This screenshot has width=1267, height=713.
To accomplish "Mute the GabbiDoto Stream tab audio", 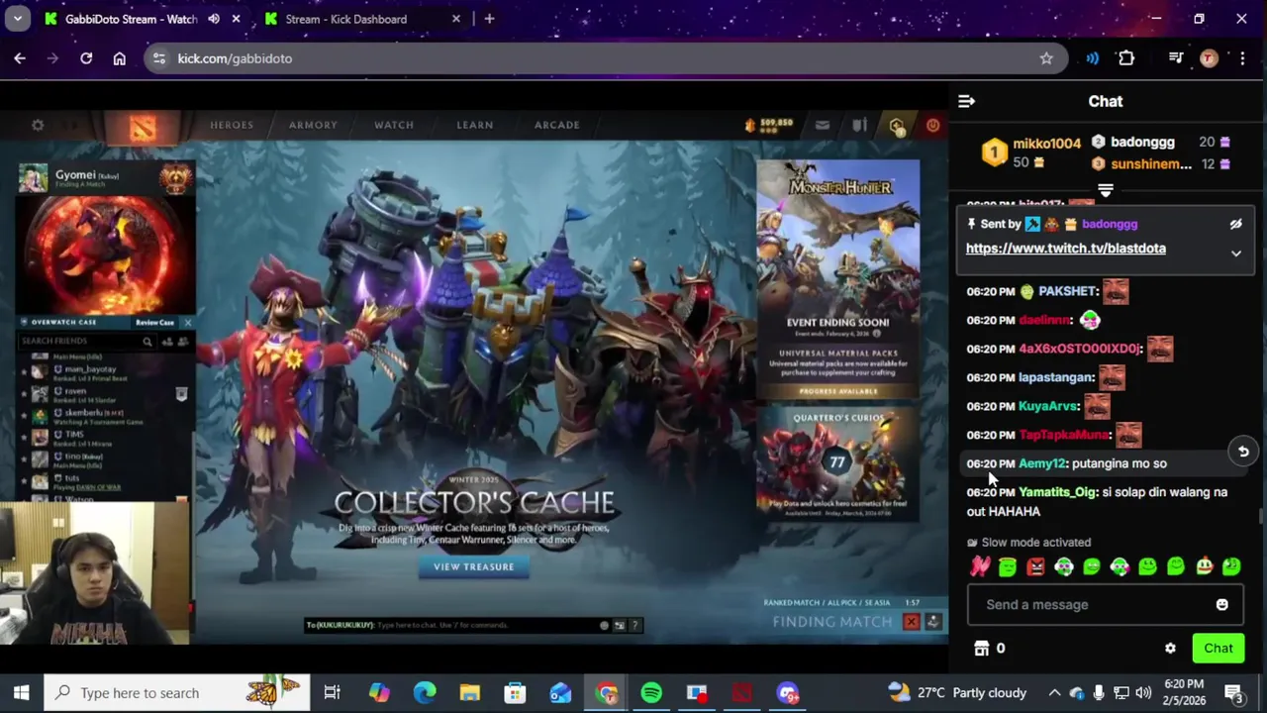I will tap(214, 19).
